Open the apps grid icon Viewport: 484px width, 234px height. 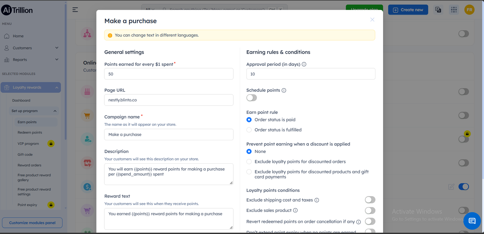[x=454, y=10]
